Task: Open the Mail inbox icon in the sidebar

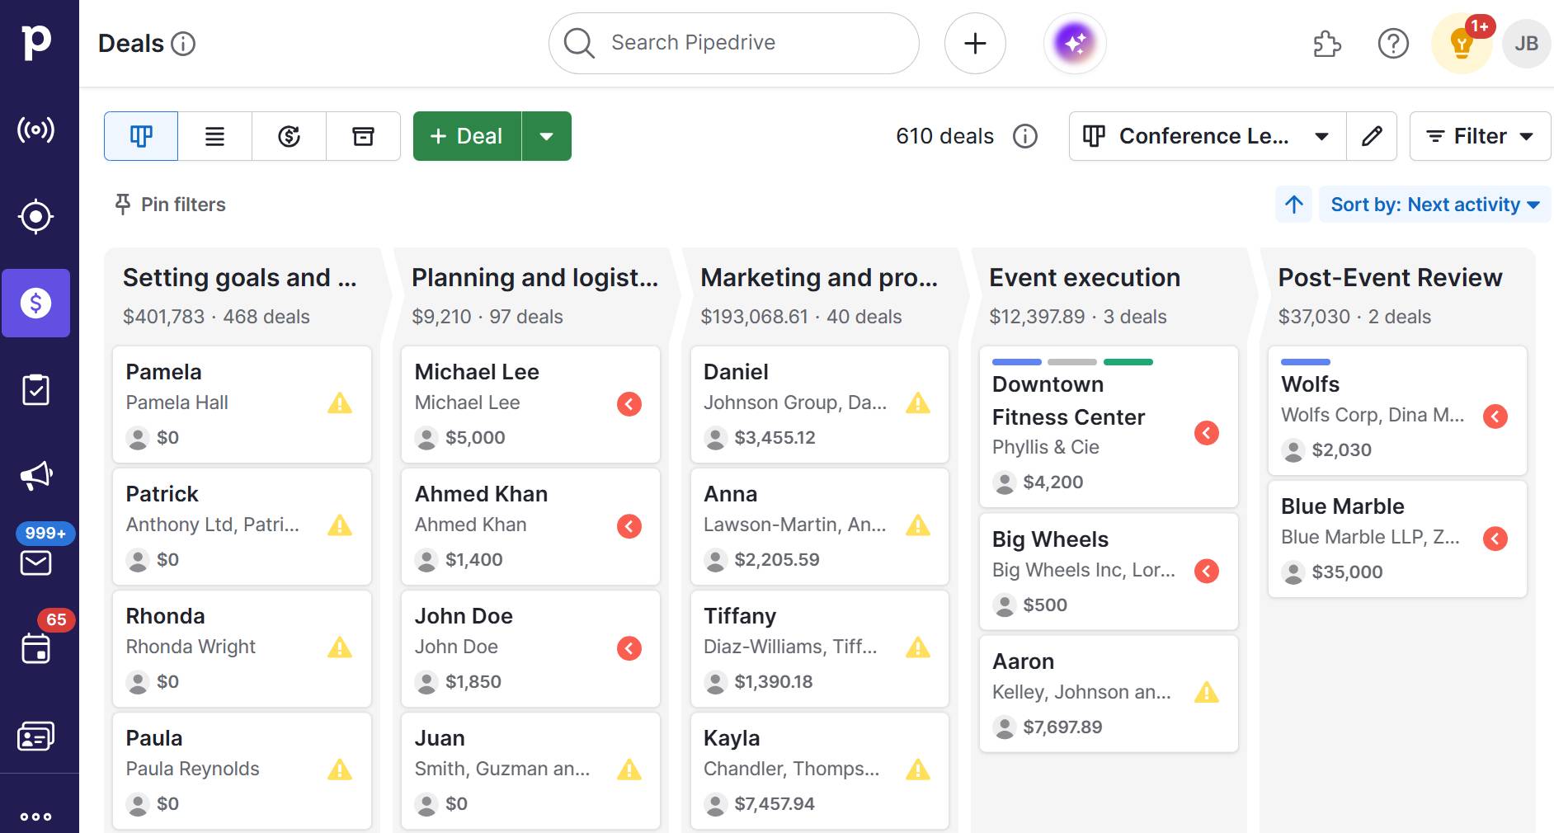Action: coord(36,563)
